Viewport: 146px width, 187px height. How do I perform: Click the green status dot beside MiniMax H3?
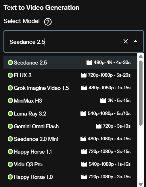tap(10, 101)
